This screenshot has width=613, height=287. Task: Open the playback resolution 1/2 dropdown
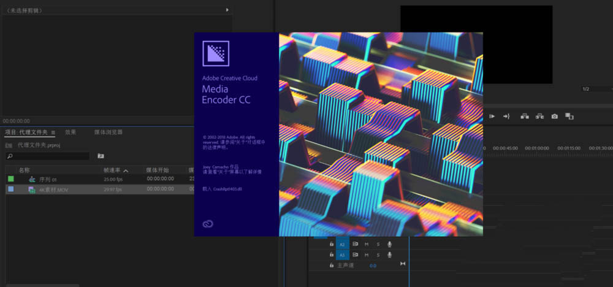tap(595, 89)
